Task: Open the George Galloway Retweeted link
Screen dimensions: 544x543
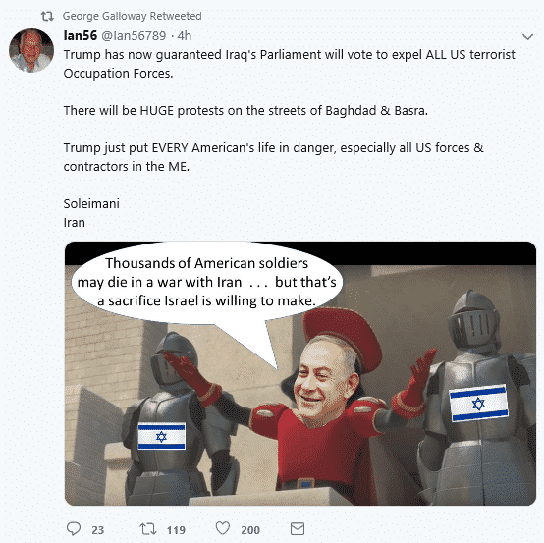Action: (132, 16)
